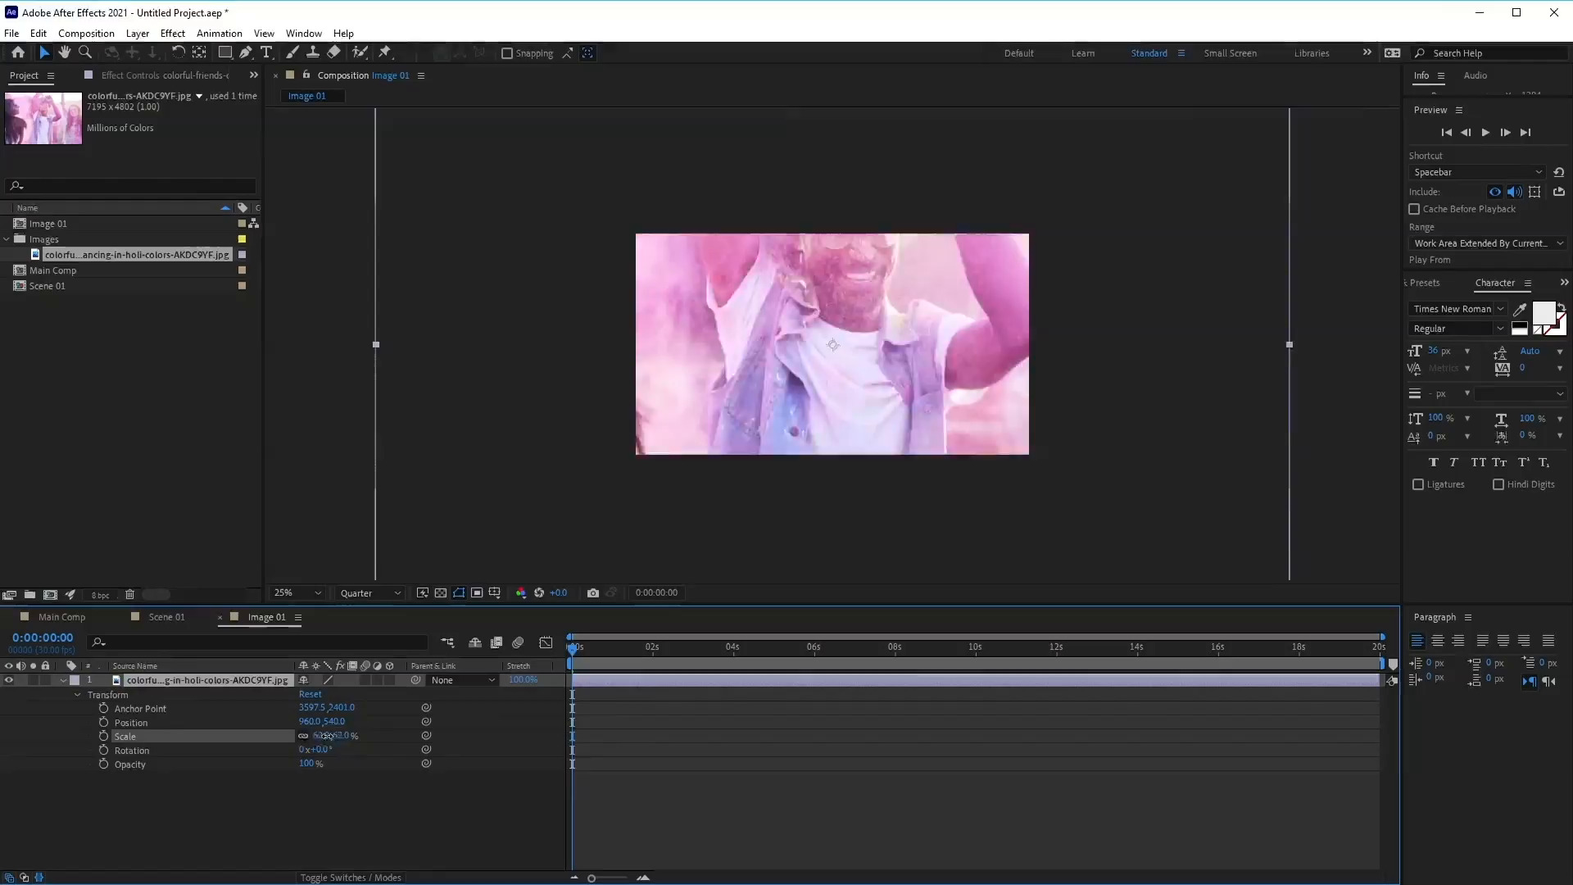Click Toggle Switches / Modes button
This screenshot has width=1573, height=885.
pyautogui.click(x=349, y=876)
